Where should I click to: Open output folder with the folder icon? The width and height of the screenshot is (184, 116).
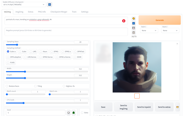point(177,107)
